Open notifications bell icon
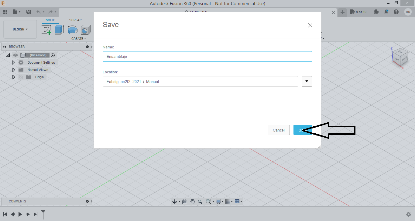Image resolution: width=415 pixels, height=221 pixels. pyautogui.click(x=386, y=12)
